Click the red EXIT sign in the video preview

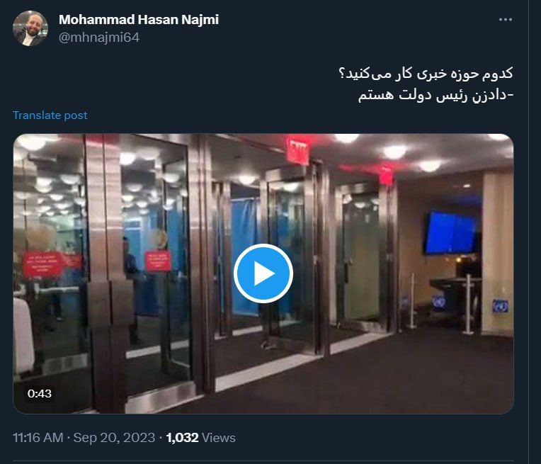pyautogui.click(x=297, y=150)
